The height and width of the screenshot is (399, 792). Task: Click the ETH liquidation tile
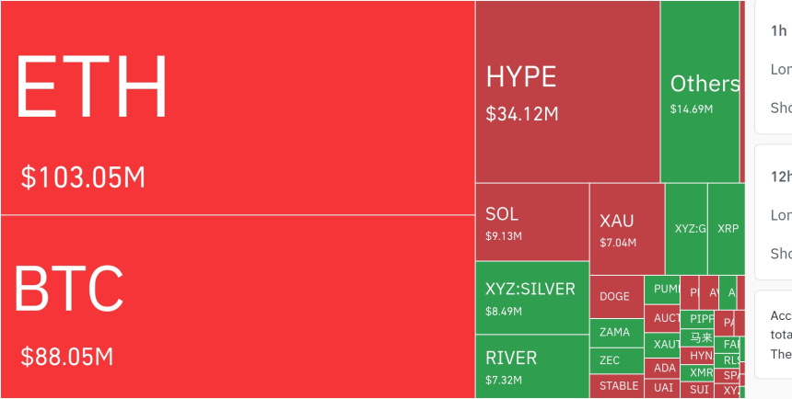tap(237, 108)
